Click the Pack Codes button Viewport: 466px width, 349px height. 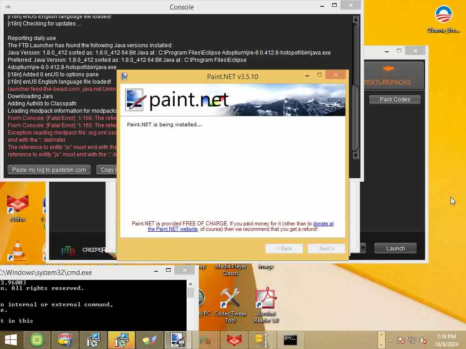pos(395,100)
